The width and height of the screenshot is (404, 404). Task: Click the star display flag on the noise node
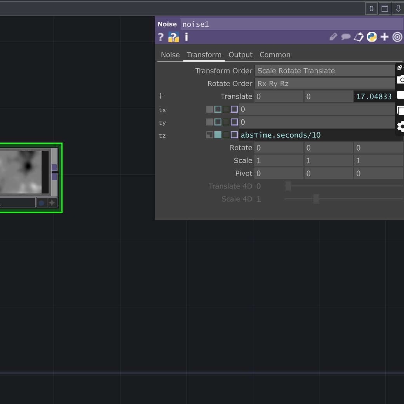52,202
